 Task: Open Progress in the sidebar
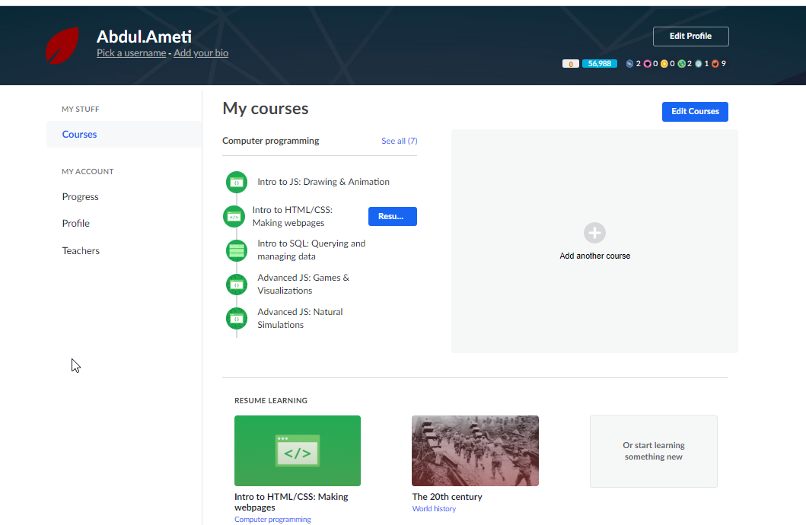coord(80,197)
